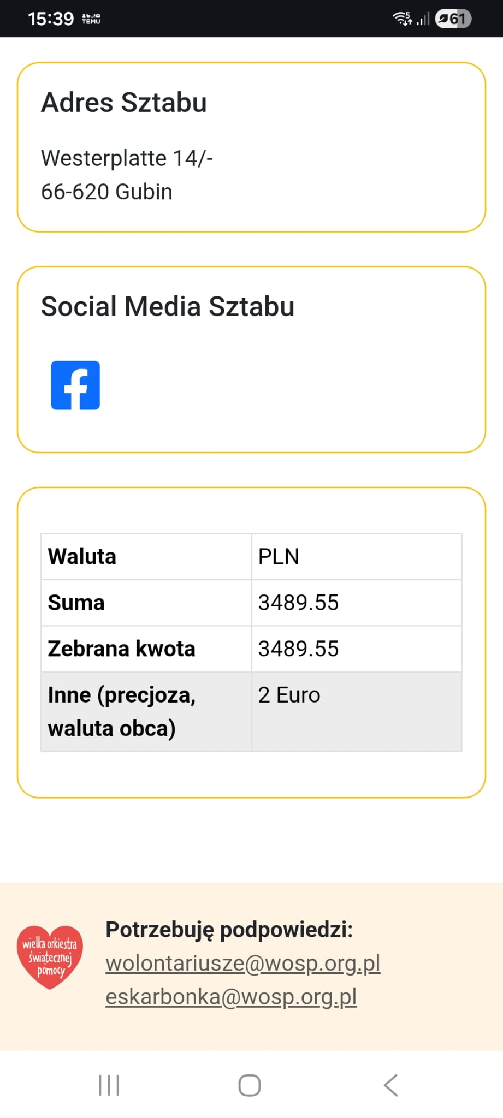Email wolontariusze@wosp.org.pl link

point(242,963)
